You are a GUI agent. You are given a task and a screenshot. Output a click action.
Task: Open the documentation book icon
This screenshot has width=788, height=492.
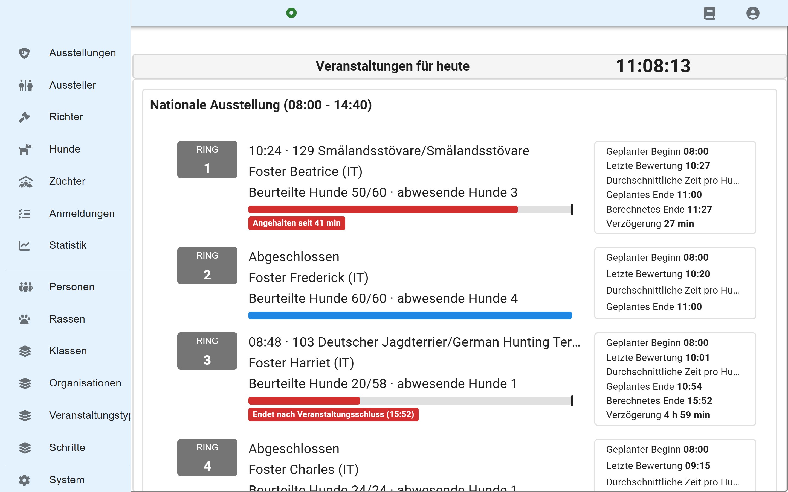point(709,13)
